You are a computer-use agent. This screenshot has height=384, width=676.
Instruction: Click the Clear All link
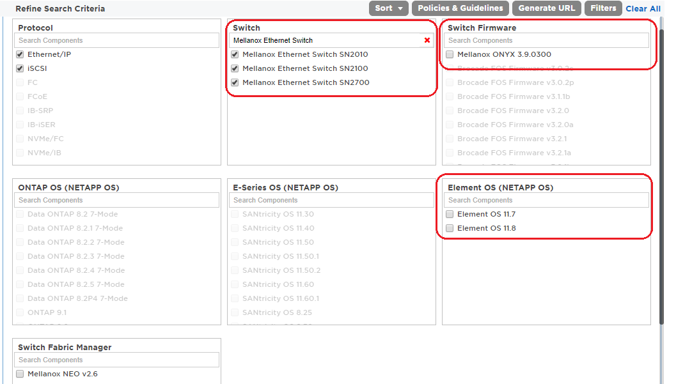[643, 9]
